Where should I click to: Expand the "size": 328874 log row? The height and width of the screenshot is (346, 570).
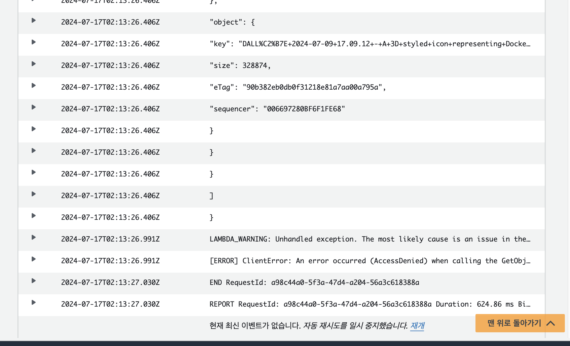33,64
